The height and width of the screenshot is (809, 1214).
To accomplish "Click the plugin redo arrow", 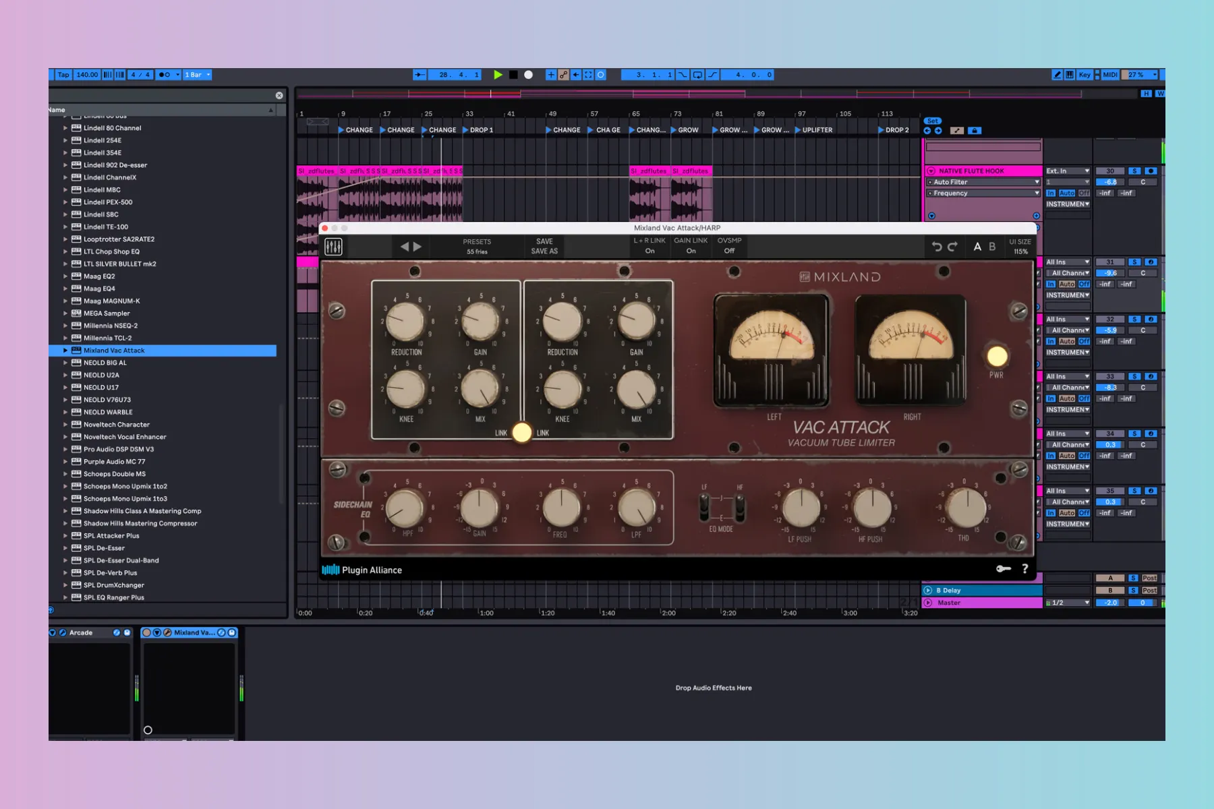I will tap(952, 247).
